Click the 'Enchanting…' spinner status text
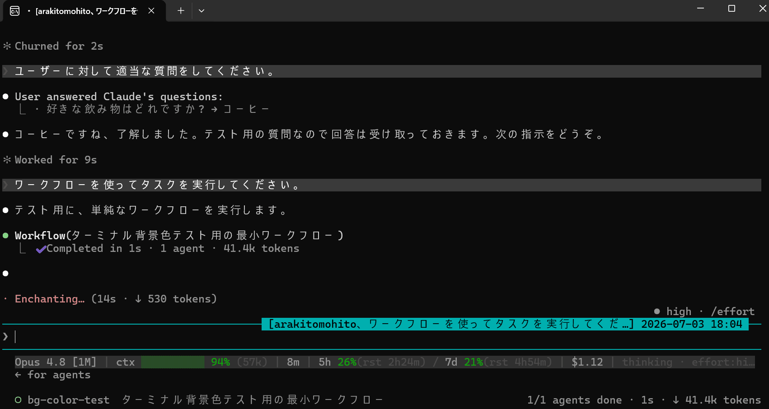The width and height of the screenshot is (769, 409). 50,299
